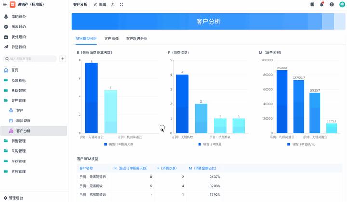Screen dimensions: 347x202
Task: Open the notification bell in the top bar
Action: (x=322, y=4)
